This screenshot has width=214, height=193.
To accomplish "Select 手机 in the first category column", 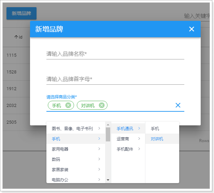I will [76, 139].
